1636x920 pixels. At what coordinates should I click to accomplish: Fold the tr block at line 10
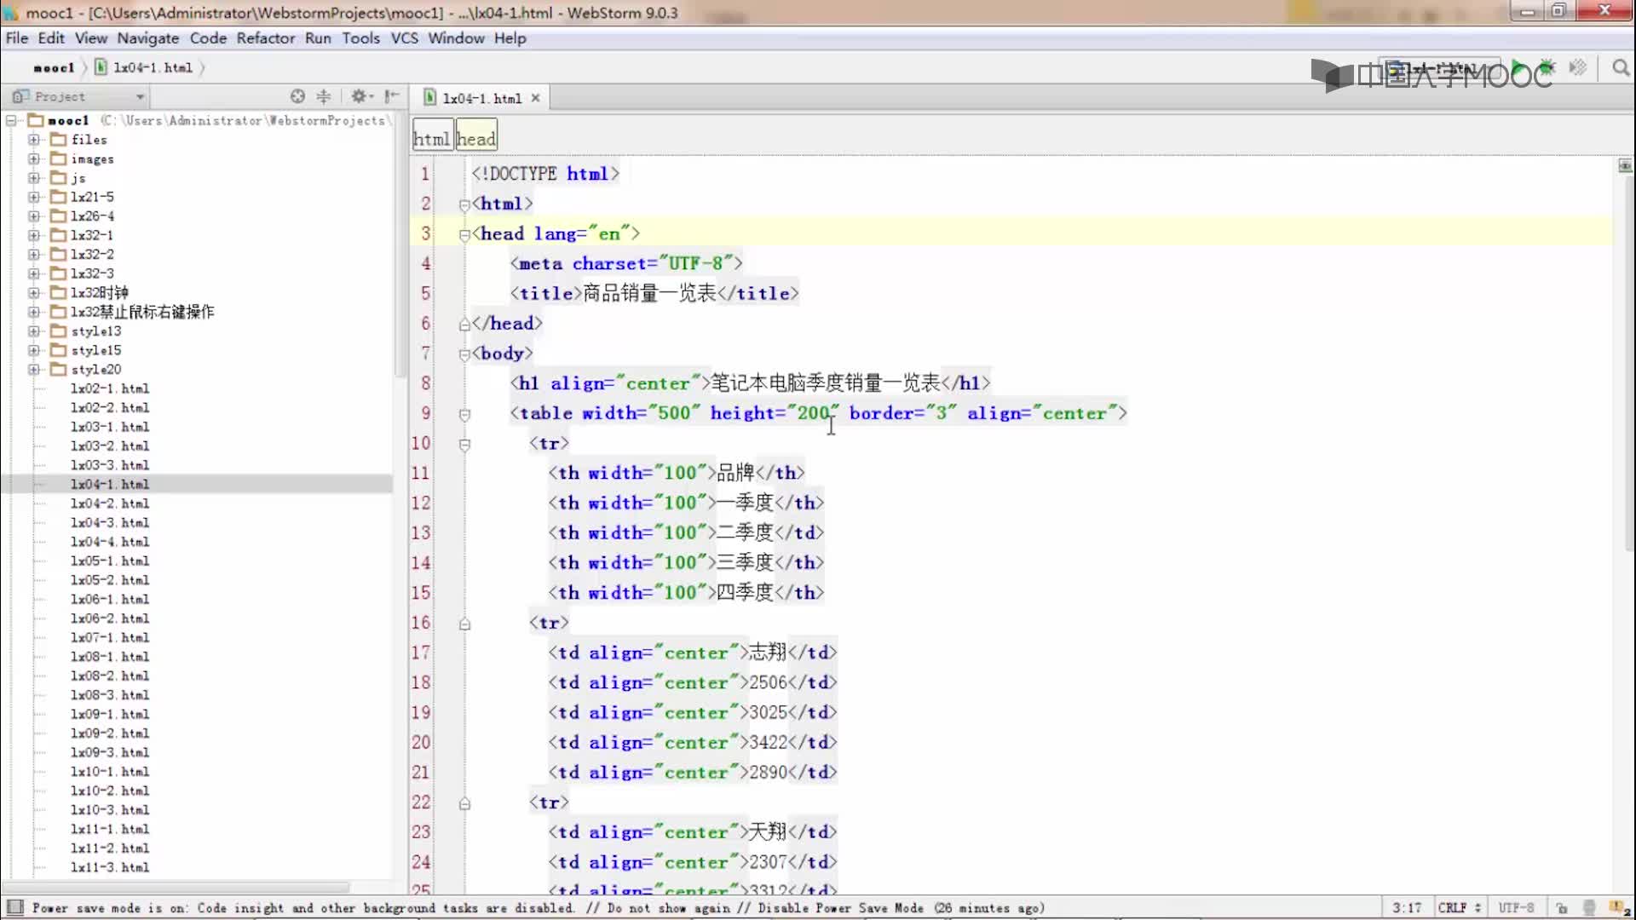pos(464,444)
